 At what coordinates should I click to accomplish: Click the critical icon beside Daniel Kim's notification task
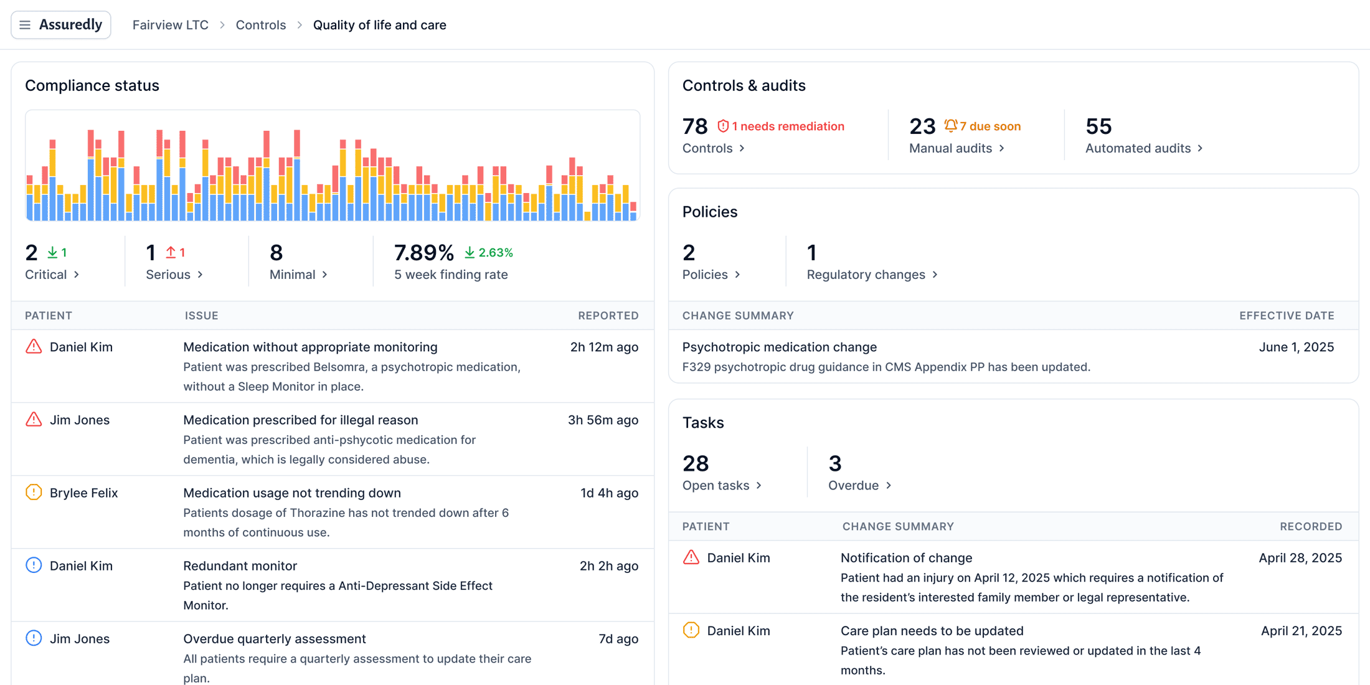click(x=692, y=558)
